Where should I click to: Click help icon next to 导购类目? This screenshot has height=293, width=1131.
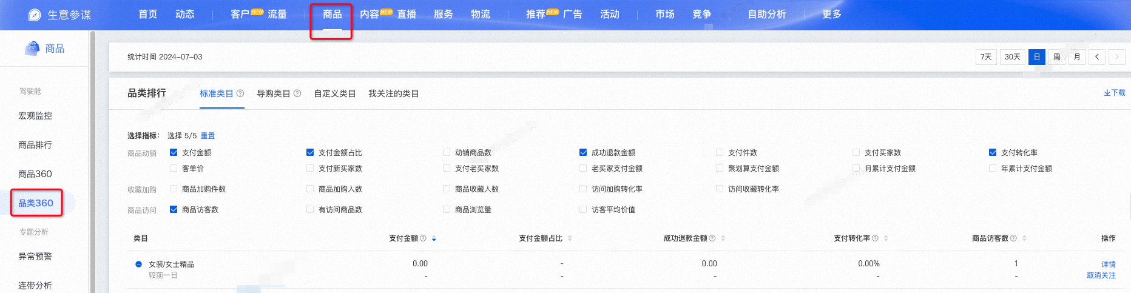pos(297,93)
